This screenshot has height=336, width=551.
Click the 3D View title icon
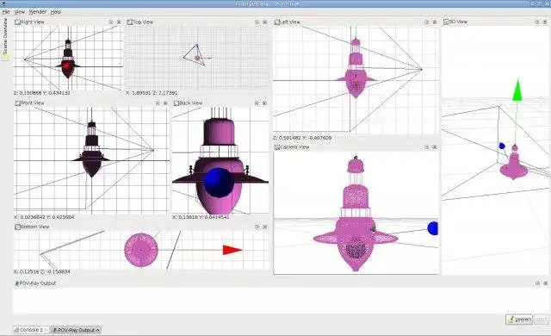[x=446, y=22]
